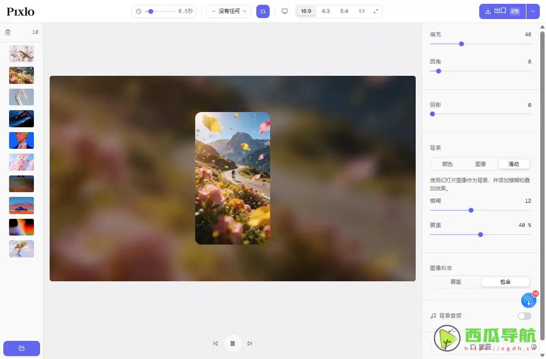Toggle the loop playback button
Viewport: 546px width, 359px height.
263,11
